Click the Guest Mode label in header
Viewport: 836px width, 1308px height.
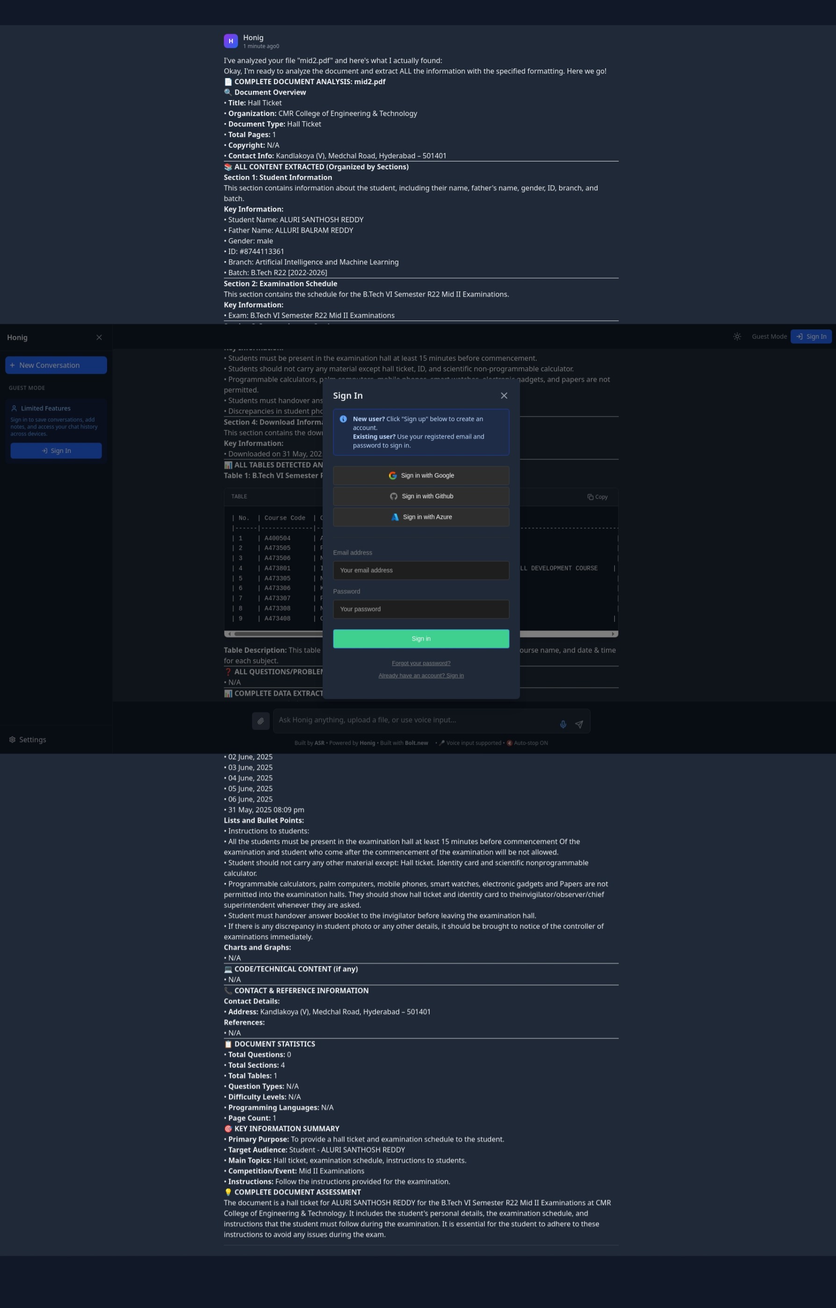tap(769, 336)
